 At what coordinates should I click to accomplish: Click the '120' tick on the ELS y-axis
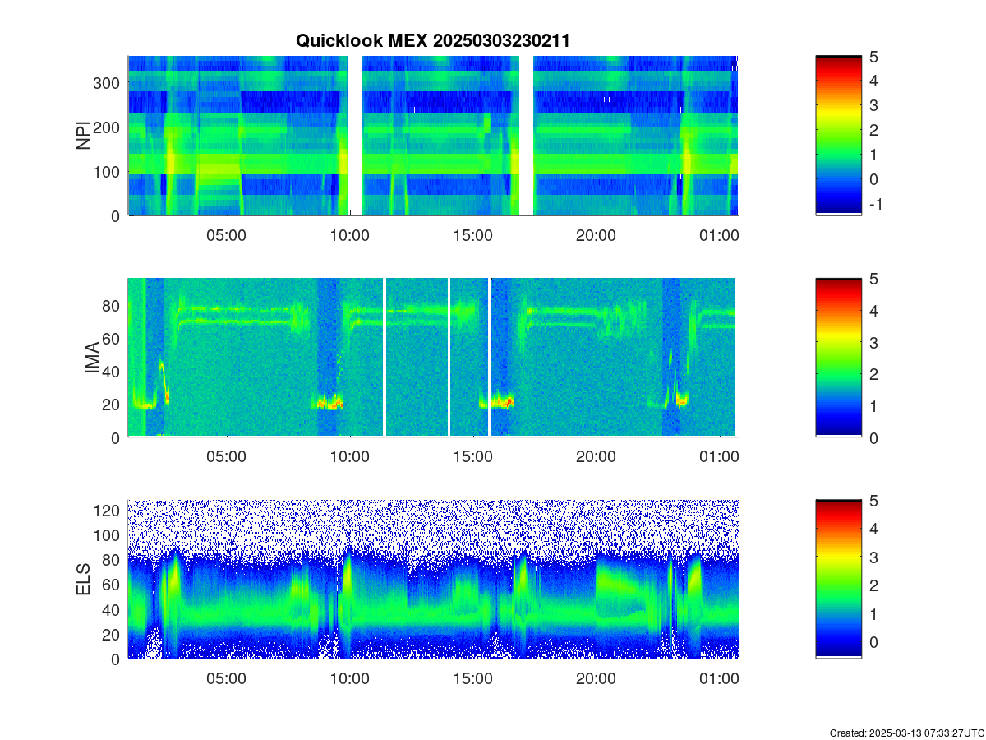pos(108,511)
